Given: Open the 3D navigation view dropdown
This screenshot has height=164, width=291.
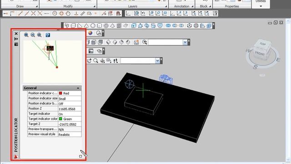Looking at the screenshot, I should point(157,61).
